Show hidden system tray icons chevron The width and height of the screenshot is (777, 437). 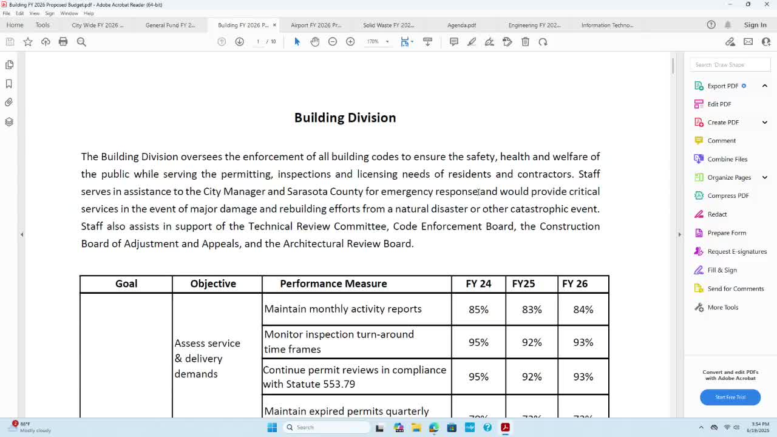701,427
